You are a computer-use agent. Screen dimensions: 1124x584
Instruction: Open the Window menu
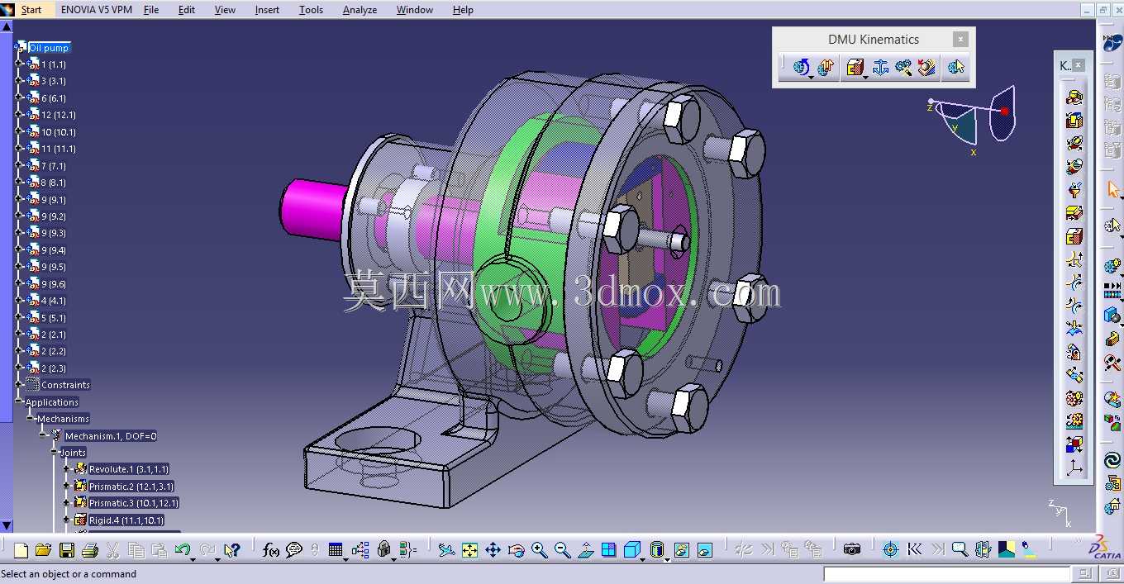click(x=414, y=10)
